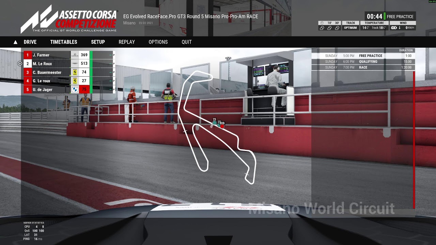This screenshot has width=436, height=245.
Task: Click the OPTIMUM track condition value
Action: click(x=351, y=28)
